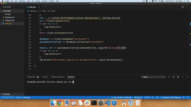Image resolution: width=191 pixels, height=107 pixels.
Task: Open the Apple menu
Action: 3,1
